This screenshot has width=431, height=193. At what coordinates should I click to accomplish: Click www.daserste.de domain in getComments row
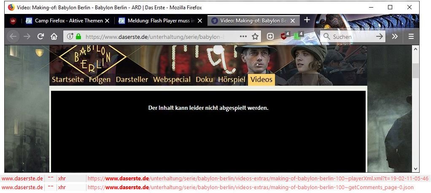click(22, 188)
